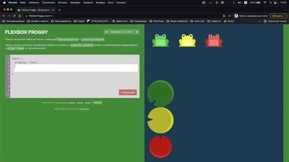Open the Envato bookmark
This screenshot has width=289, height=162.
[229, 21]
